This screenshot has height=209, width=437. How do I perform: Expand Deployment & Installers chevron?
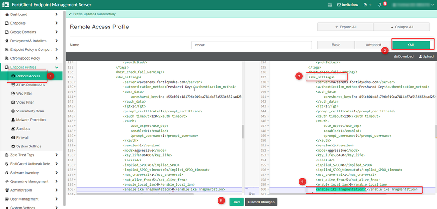coord(57,41)
